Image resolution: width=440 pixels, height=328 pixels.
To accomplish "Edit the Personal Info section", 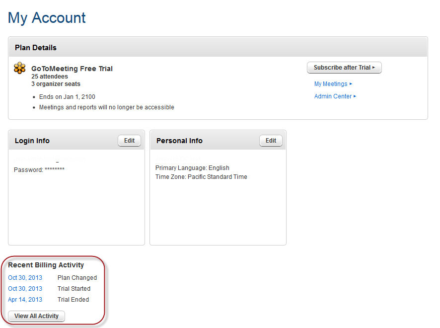I will click(271, 141).
